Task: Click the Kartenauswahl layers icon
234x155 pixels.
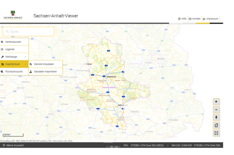Action: point(2,42)
